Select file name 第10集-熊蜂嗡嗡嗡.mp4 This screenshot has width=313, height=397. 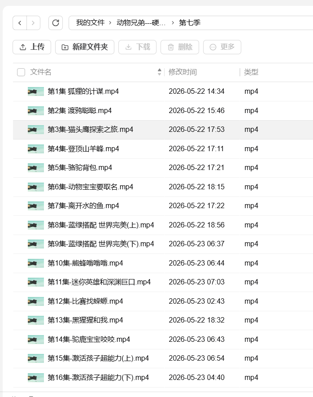85,263
